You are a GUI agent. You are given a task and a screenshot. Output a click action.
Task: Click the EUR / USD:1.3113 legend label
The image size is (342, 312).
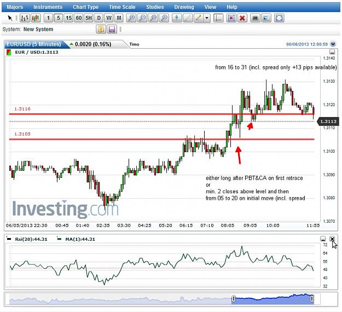37,52
